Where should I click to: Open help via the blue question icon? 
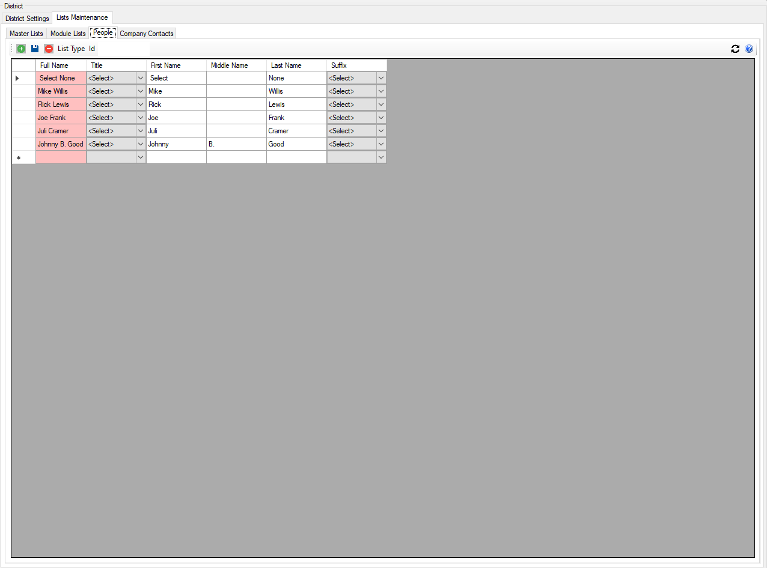(x=749, y=49)
